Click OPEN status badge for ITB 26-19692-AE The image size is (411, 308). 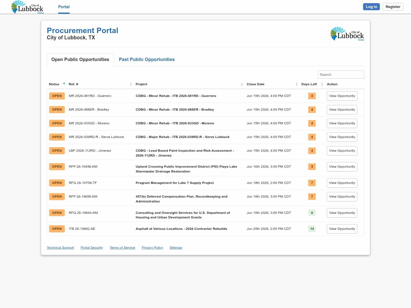point(57,229)
